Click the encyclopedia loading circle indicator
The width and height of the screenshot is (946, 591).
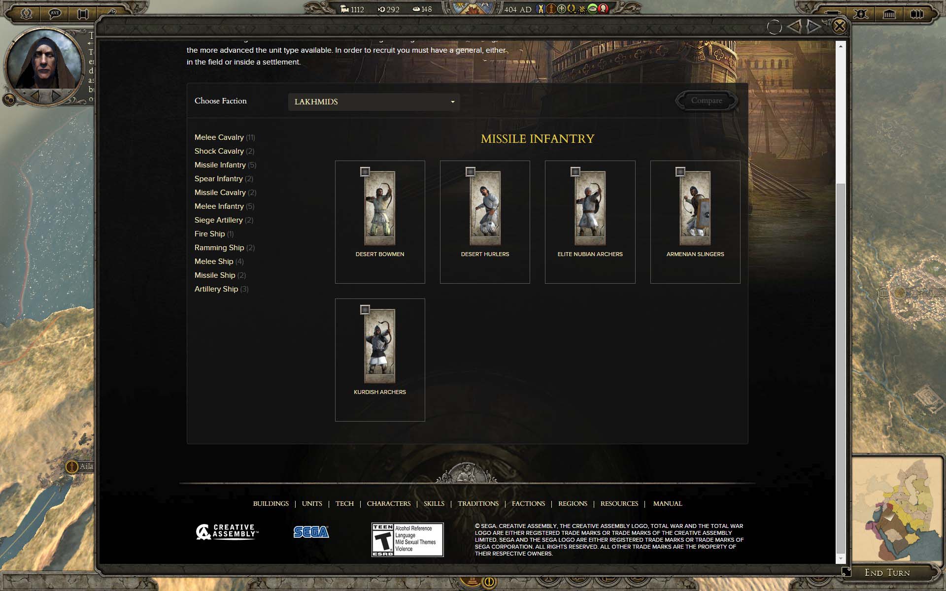[x=774, y=27]
